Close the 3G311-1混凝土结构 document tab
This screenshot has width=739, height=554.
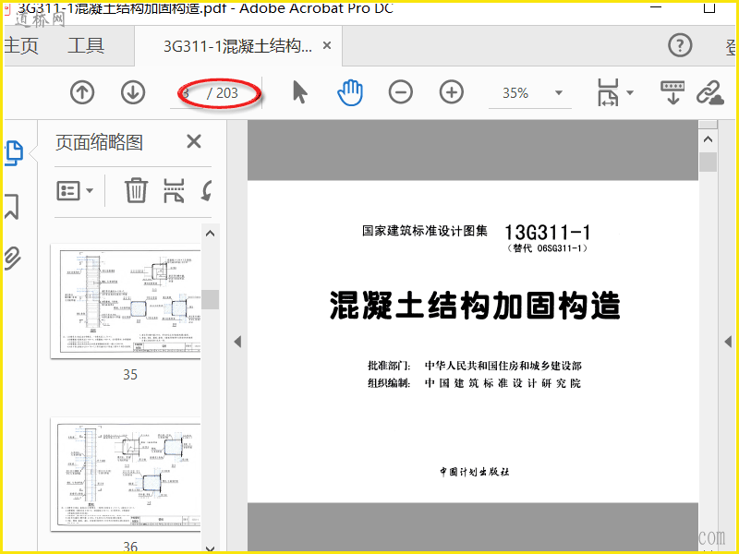pos(327,45)
